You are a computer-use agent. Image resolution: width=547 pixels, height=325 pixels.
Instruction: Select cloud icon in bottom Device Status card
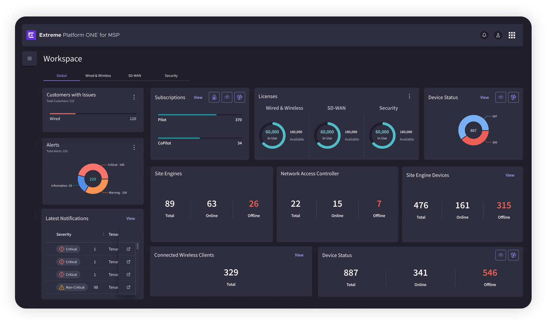(x=501, y=255)
